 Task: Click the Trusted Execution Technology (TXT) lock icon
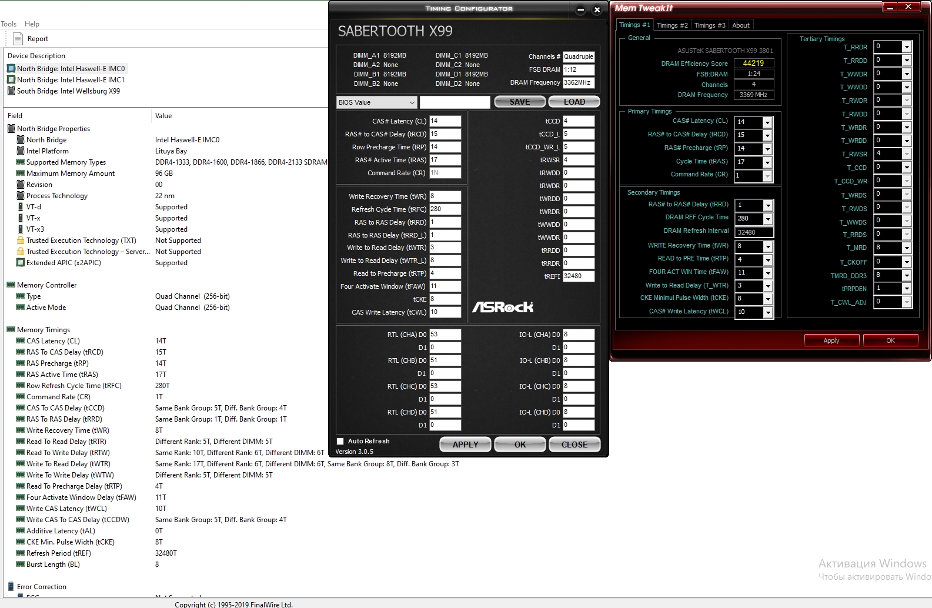coord(21,240)
